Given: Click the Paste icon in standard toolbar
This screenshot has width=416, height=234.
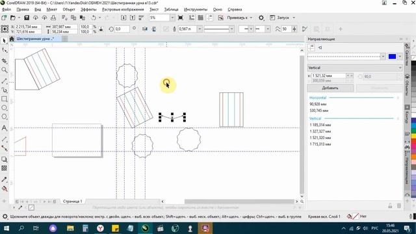Looking at the screenshot, I should click(83, 18).
